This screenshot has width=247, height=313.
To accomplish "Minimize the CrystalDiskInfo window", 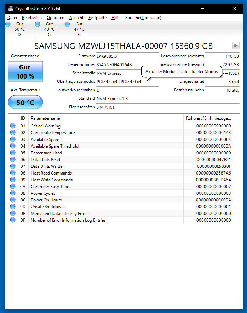I will (202, 8).
